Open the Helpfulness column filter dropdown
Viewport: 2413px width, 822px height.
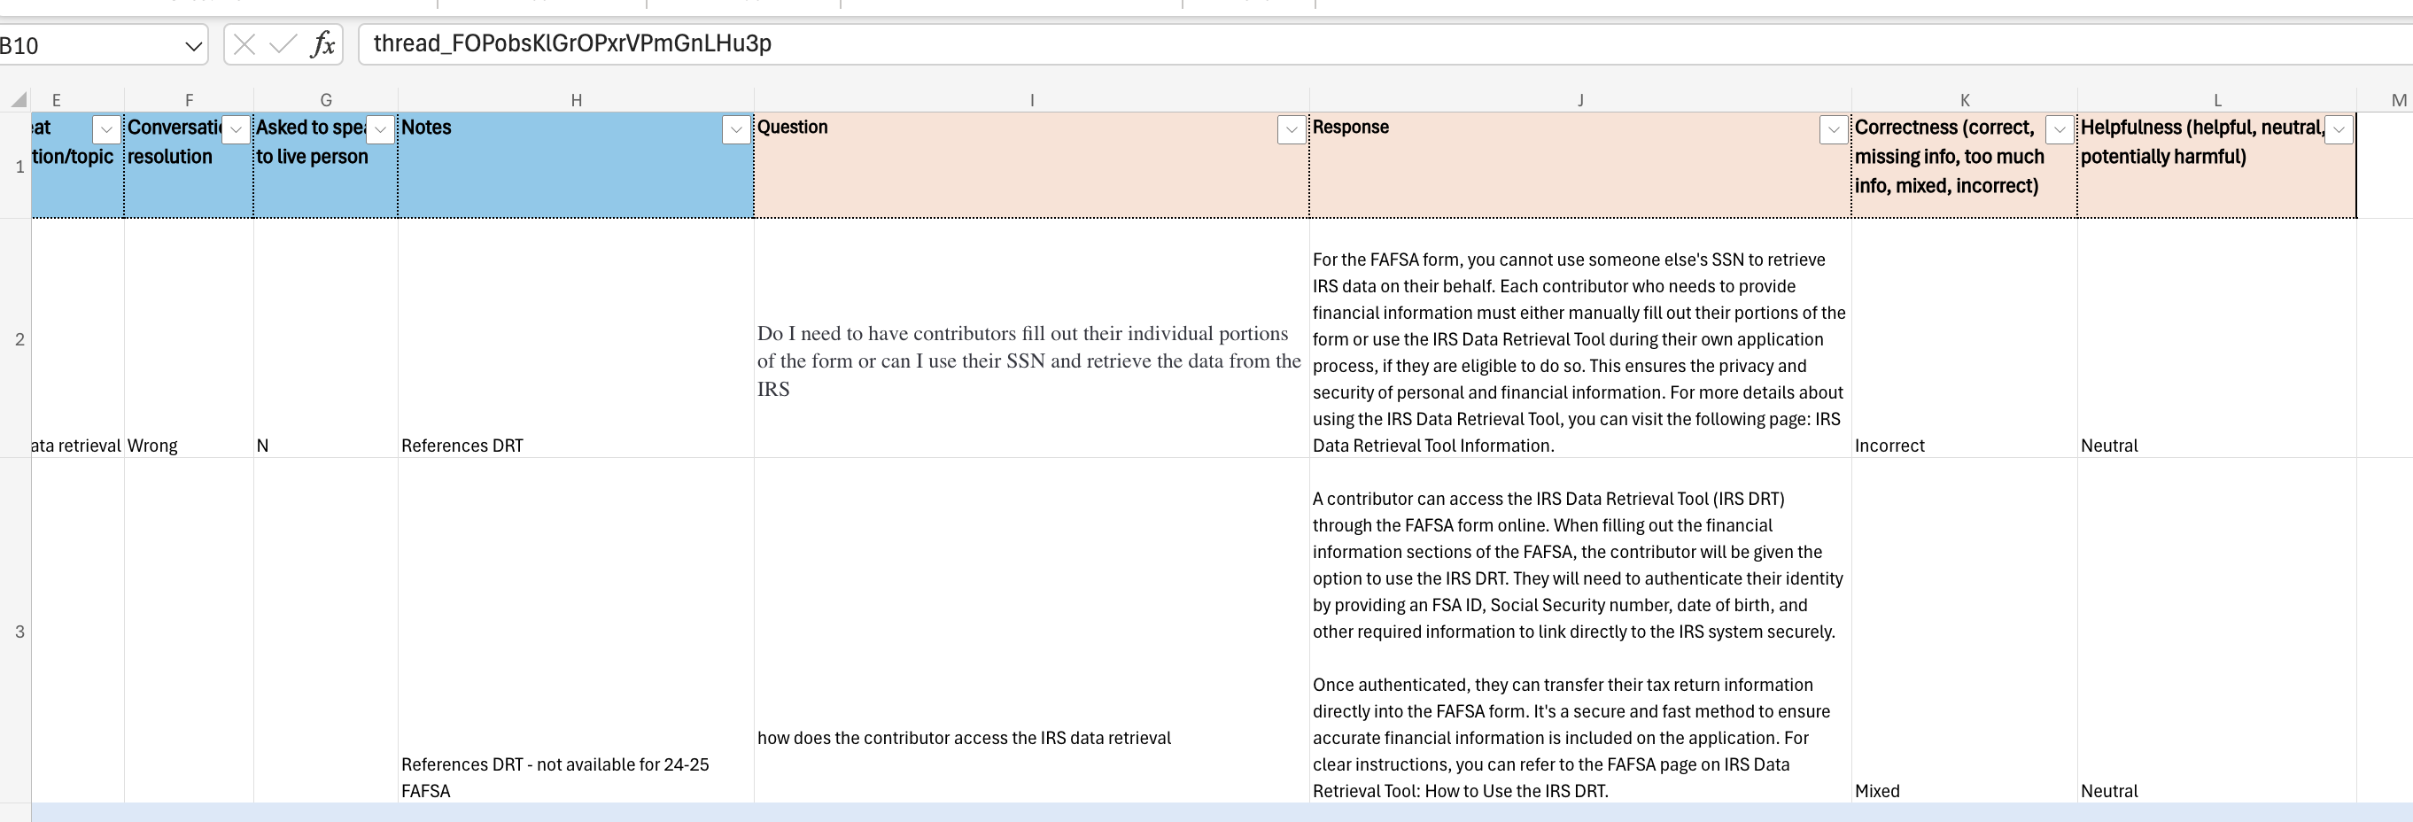[x=2338, y=129]
